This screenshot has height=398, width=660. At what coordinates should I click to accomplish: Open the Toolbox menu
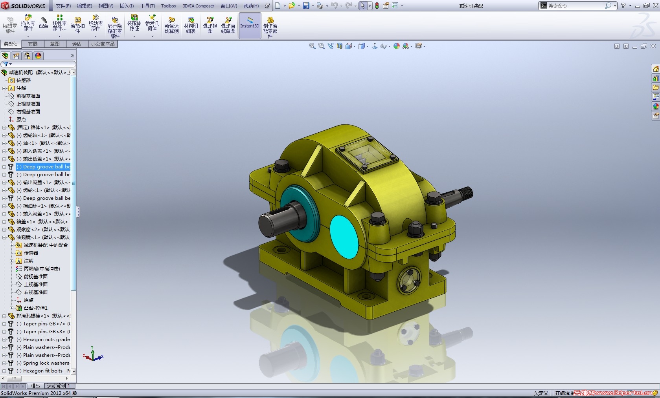[x=169, y=6]
